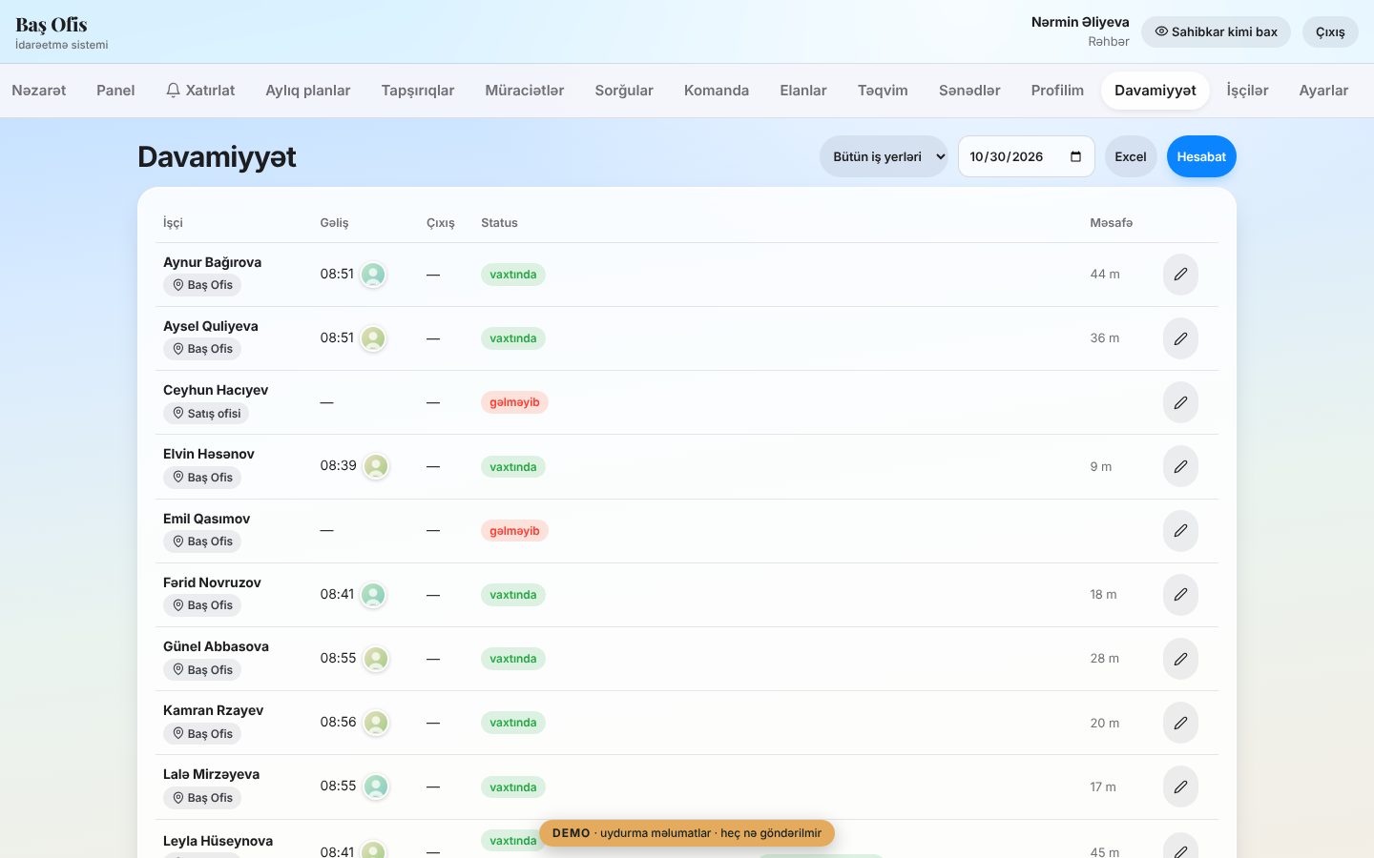Open the calendar picker icon in date field

tap(1075, 156)
